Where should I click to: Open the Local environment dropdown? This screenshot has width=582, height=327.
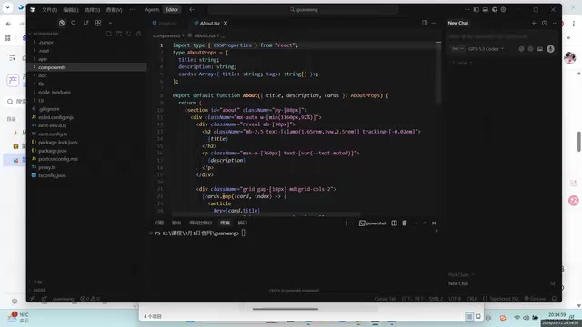pos(461,63)
